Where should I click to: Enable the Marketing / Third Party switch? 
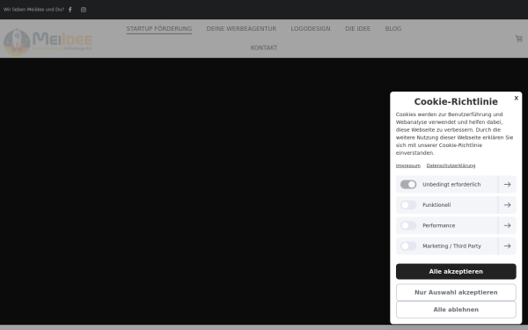408,246
